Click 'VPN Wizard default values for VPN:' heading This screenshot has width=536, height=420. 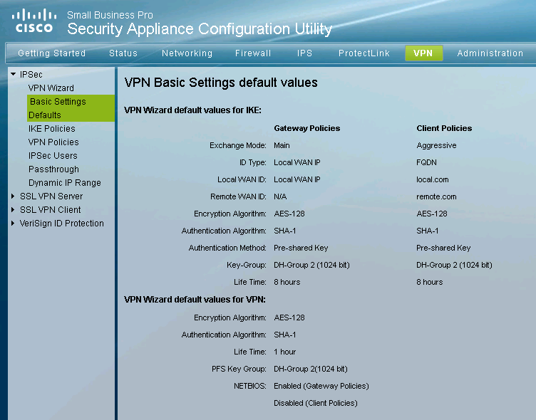[195, 300]
